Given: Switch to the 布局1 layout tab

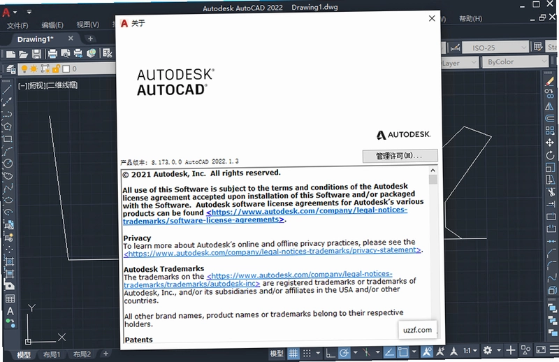Looking at the screenshot, I should click(x=52, y=354).
